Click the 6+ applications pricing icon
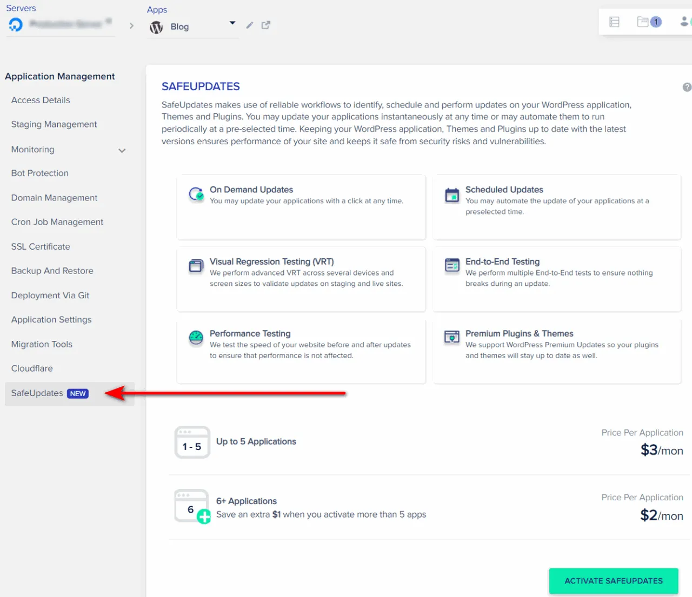 192,506
